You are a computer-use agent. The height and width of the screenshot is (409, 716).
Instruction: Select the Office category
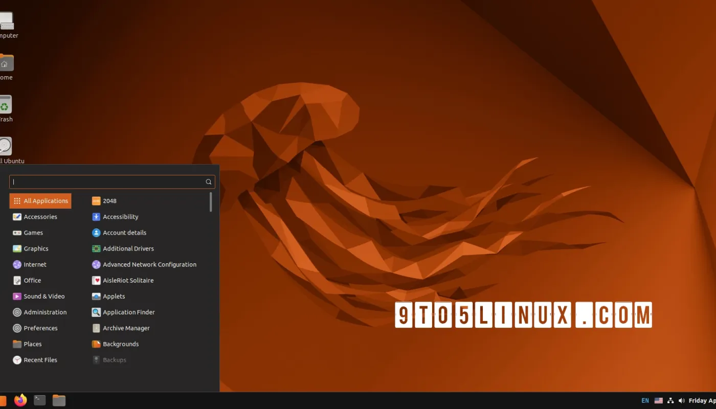coord(27,280)
